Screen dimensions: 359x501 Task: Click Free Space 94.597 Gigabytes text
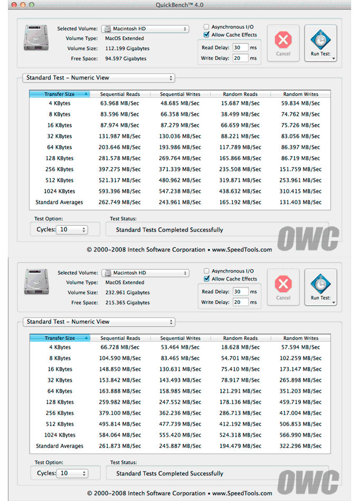(x=126, y=59)
